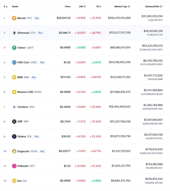Sort the table by Name header
The height and width of the screenshot is (191, 170).
click(x=15, y=6)
